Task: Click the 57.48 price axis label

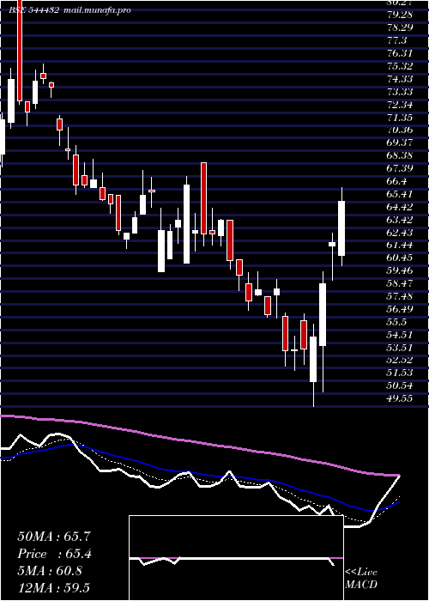Action: tap(400, 296)
